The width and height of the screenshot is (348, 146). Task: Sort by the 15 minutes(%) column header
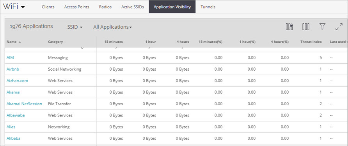[x=210, y=42]
